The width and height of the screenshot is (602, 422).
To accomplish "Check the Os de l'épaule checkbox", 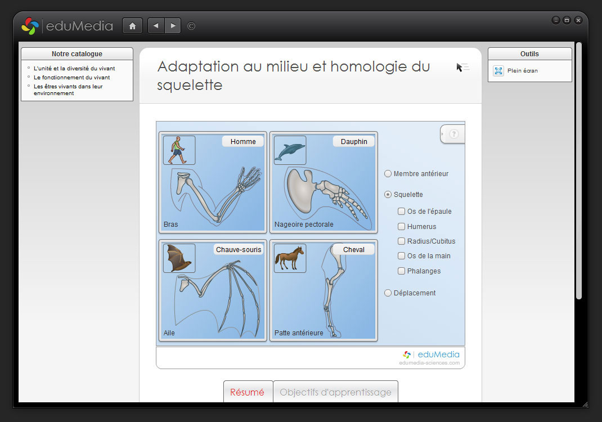I will click(401, 212).
